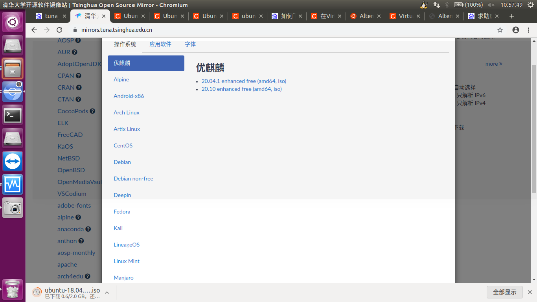Image resolution: width=537 pixels, height=302 pixels.
Task: Open the Bluetooth indicator
Action: tap(447, 5)
